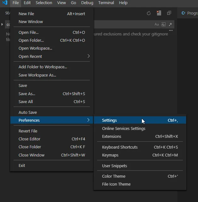This screenshot has width=198, height=202.
Task: Open Online Services Settings
Action: point(140,128)
